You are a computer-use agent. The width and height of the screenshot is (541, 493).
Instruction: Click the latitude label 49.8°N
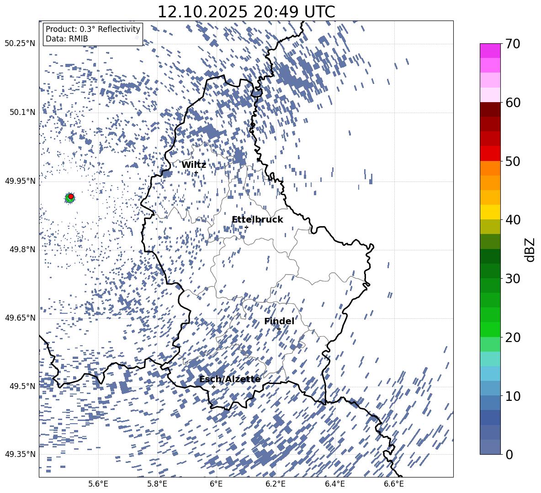[22, 249]
